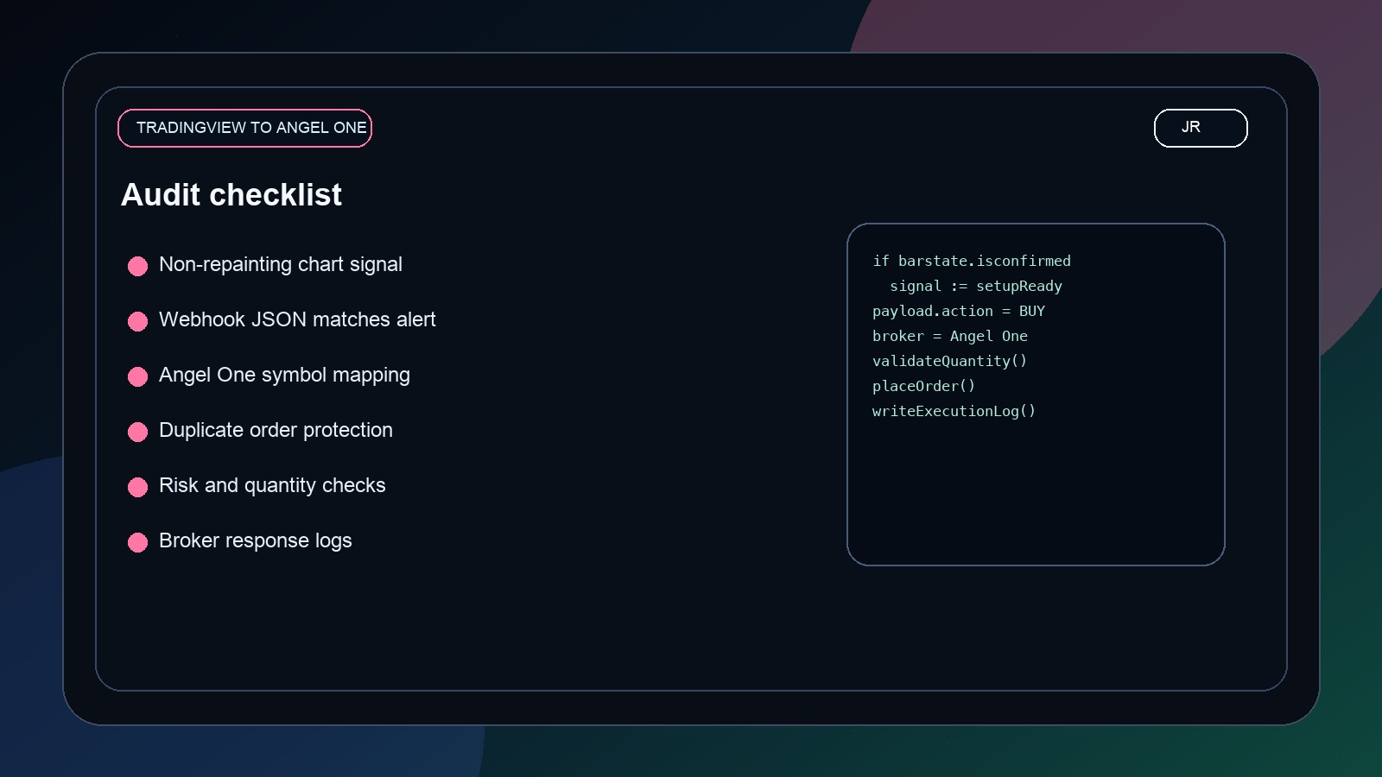Click the pink bullet beside Non-repainting chart signal
1382x777 pixels.
click(137, 266)
